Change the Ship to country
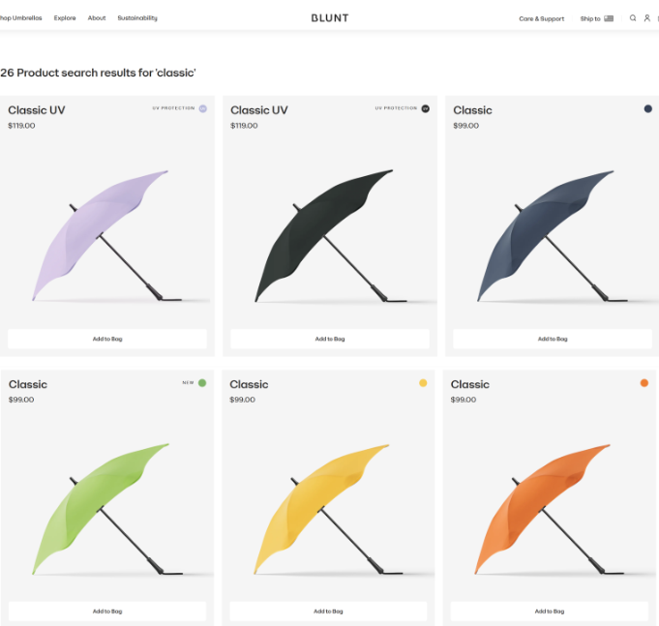 click(x=597, y=18)
